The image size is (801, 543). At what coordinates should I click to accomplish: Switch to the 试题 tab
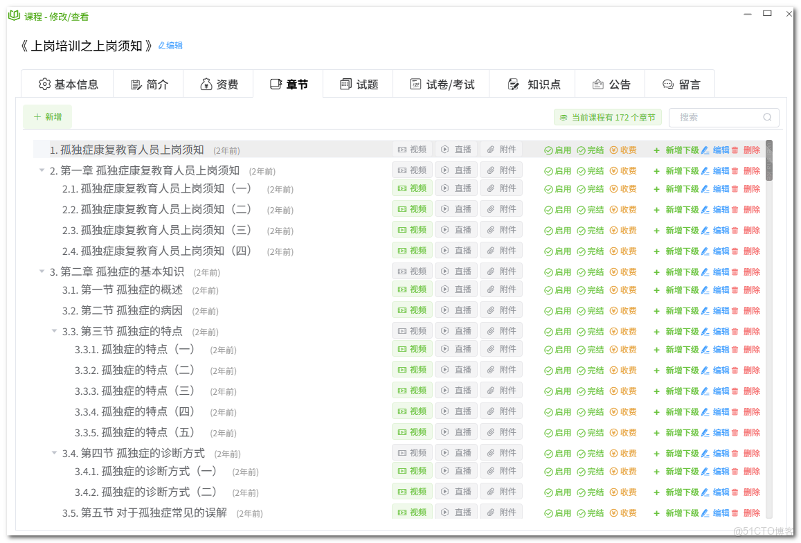click(358, 83)
